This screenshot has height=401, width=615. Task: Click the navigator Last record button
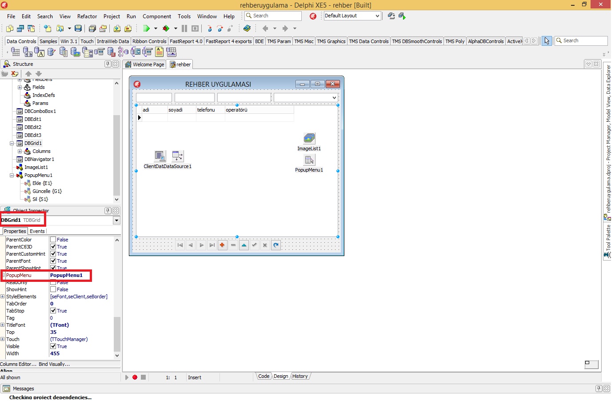click(x=212, y=245)
